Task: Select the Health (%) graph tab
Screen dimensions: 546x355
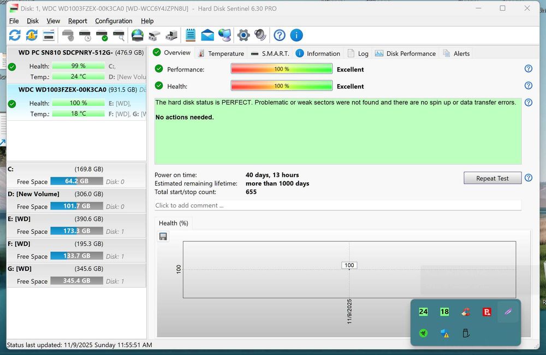Action: point(174,223)
